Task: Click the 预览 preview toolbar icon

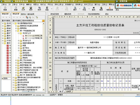Action: coord(67,8)
